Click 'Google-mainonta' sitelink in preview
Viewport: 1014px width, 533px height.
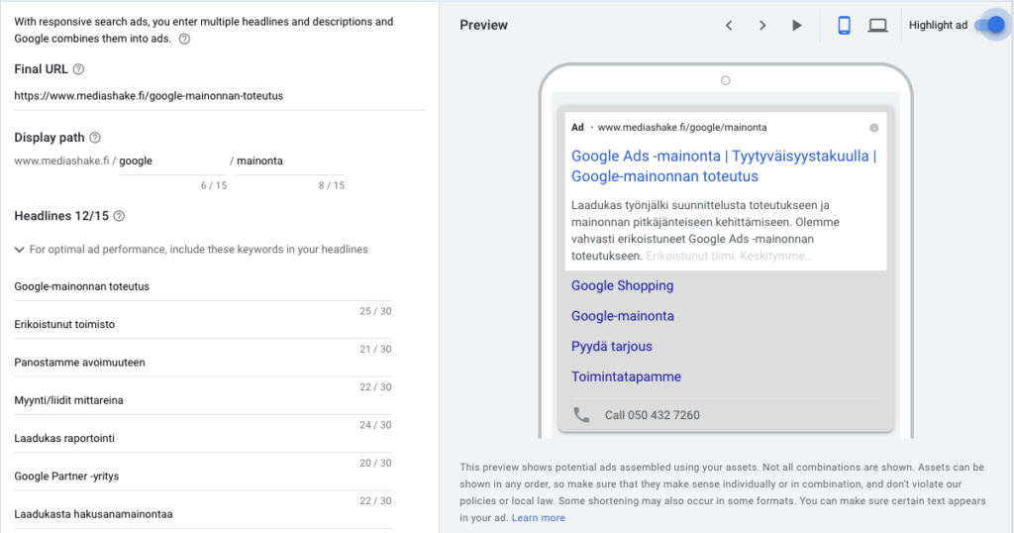(x=622, y=316)
